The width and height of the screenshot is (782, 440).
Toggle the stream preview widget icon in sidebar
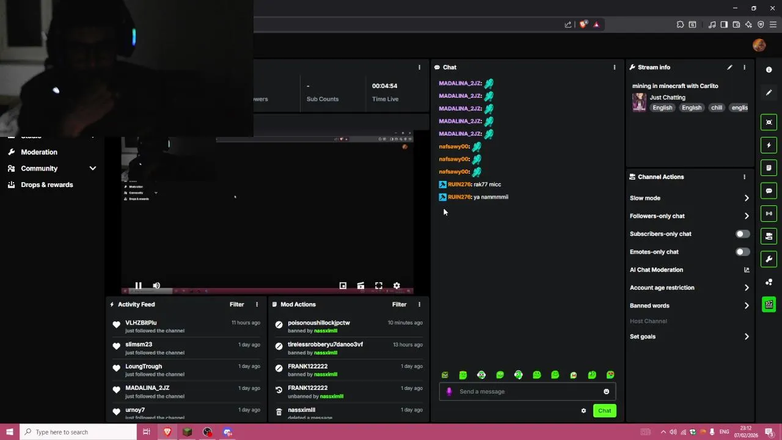click(x=769, y=122)
